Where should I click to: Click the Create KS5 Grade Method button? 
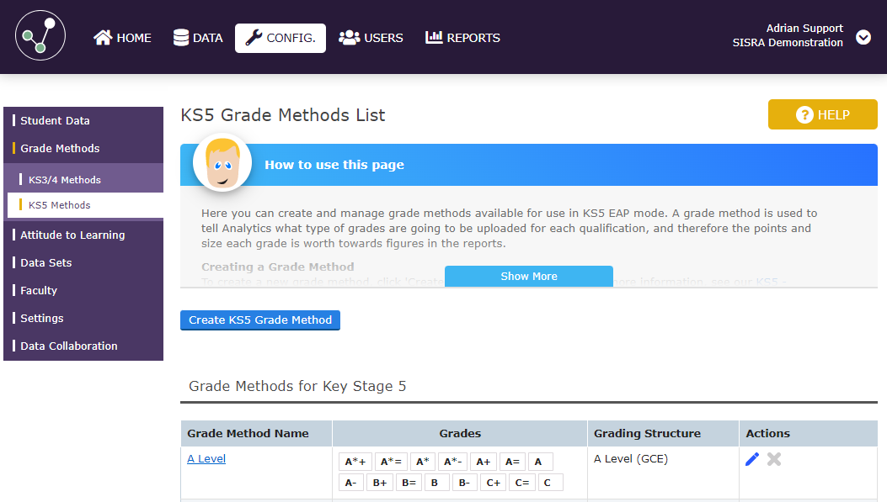point(259,320)
